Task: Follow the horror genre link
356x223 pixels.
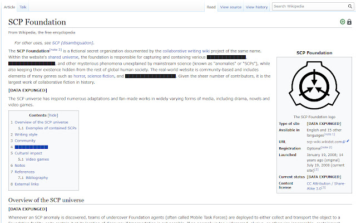Action: 79,76
